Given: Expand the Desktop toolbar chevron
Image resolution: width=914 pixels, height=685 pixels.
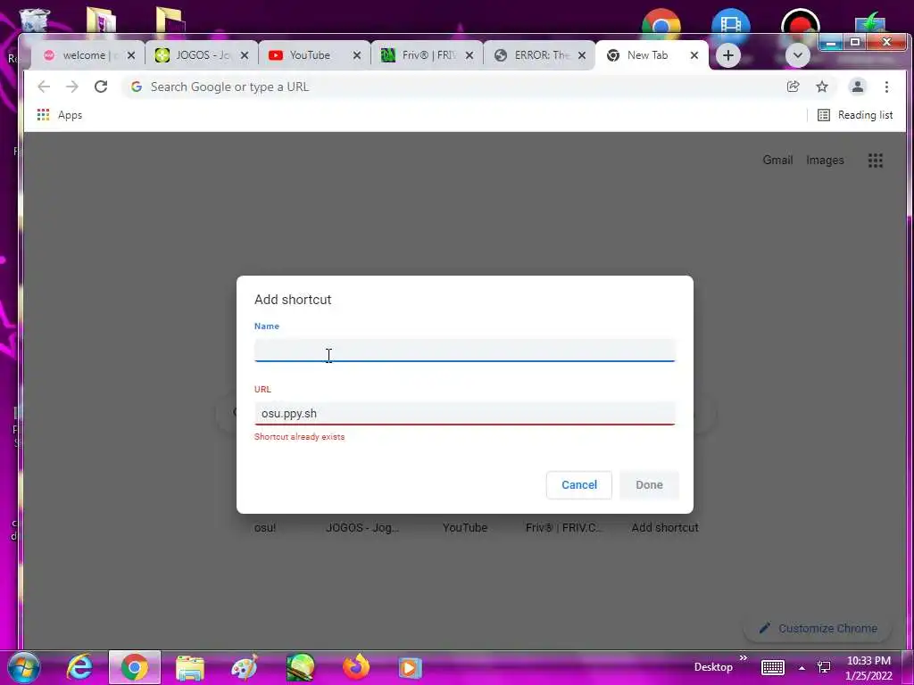Looking at the screenshot, I should [x=744, y=658].
